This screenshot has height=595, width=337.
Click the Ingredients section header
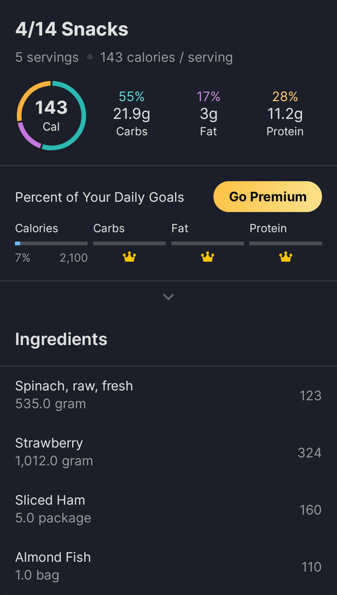point(61,339)
